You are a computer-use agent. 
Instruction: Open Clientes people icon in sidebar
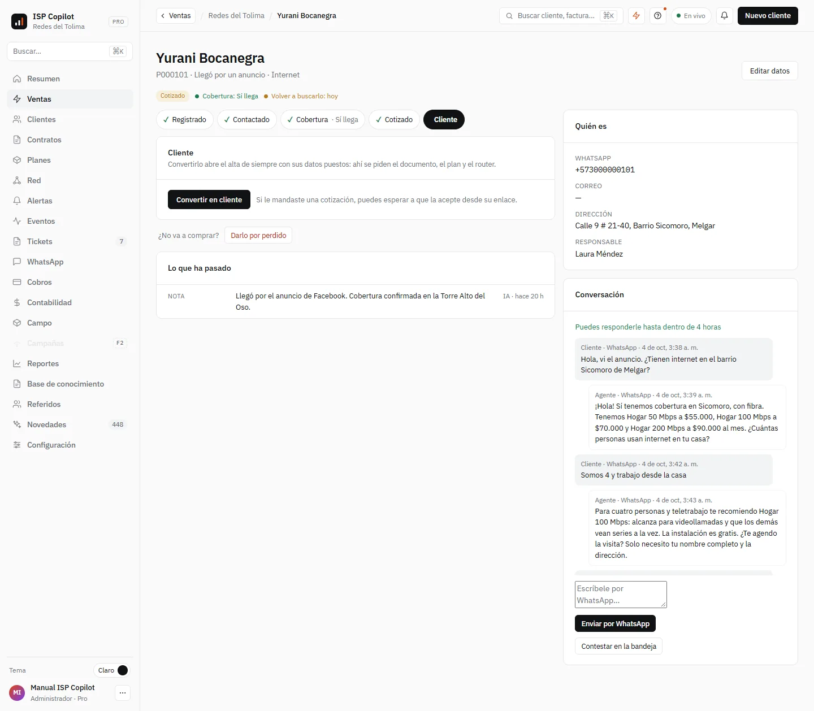tap(17, 119)
